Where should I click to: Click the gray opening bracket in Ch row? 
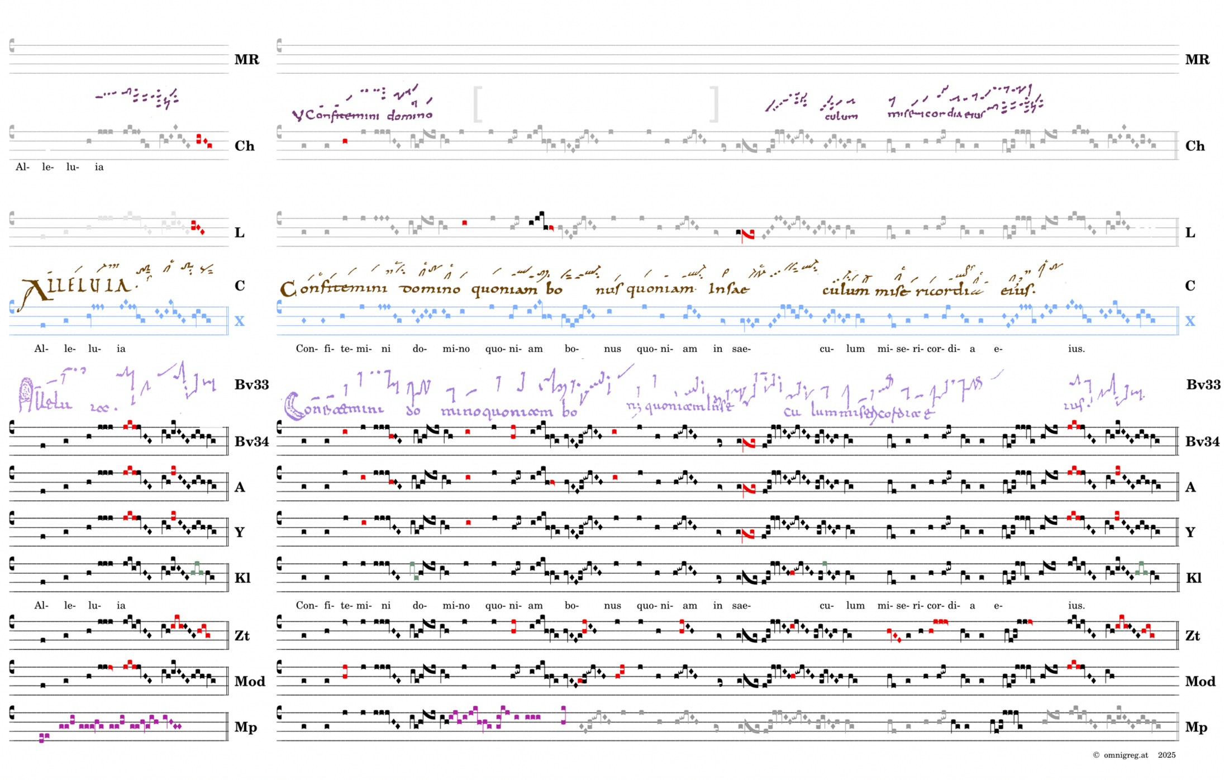(477, 104)
